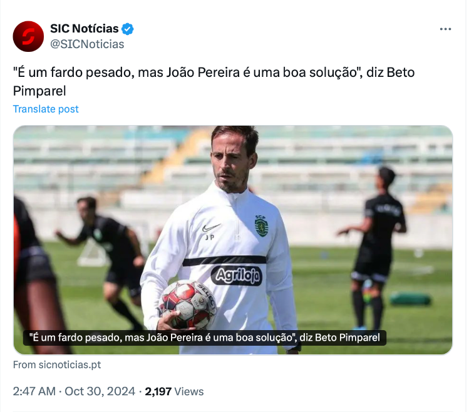Click the 2:47 AM post time
Image resolution: width=469 pixels, height=412 pixels.
point(34,391)
